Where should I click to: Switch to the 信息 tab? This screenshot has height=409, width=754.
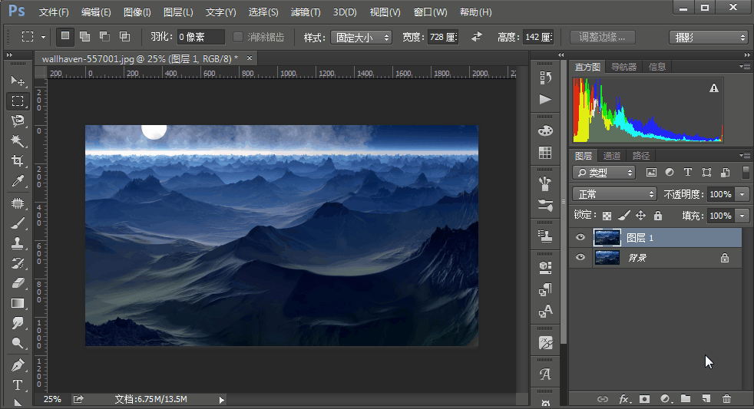pos(656,67)
